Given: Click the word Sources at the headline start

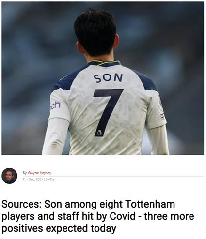Looking at the screenshot, I should (x=22, y=204).
